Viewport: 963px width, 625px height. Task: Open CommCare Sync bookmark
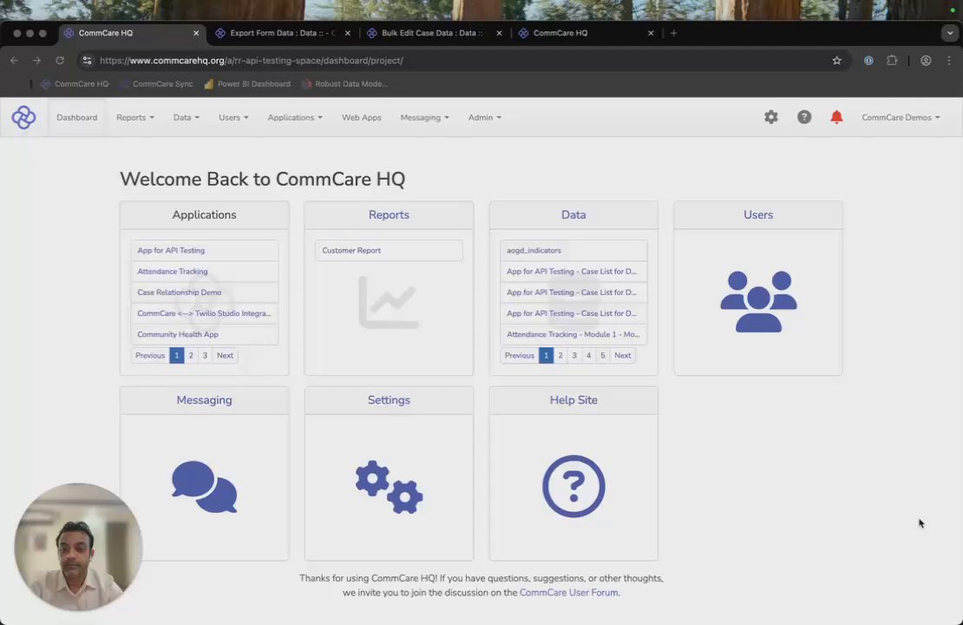157,84
